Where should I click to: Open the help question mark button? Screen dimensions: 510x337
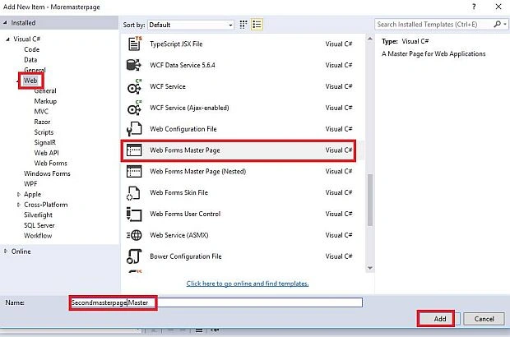pyautogui.click(x=474, y=7)
